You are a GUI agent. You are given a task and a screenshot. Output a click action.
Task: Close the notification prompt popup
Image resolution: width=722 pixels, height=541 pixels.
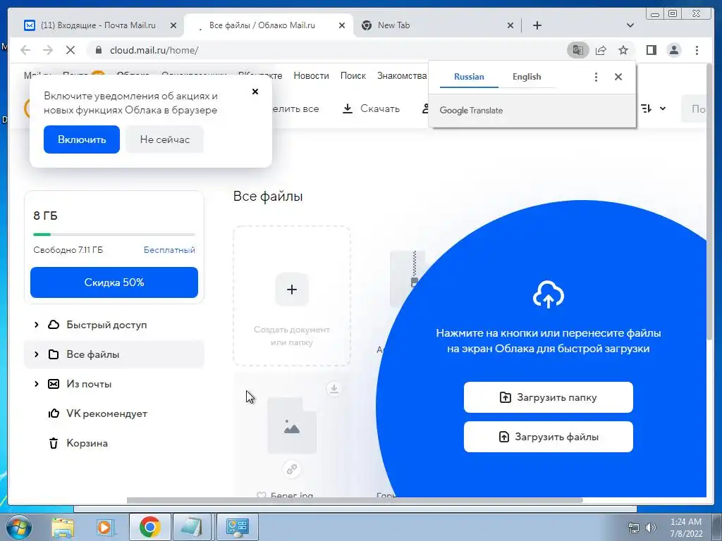(x=255, y=92)
